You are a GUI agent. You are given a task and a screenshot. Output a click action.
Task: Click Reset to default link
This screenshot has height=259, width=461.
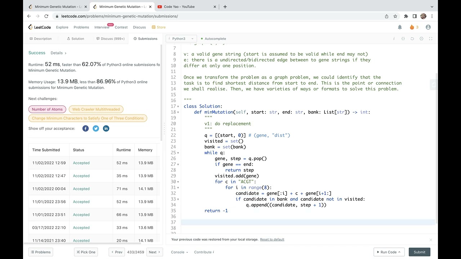point(272,240)
